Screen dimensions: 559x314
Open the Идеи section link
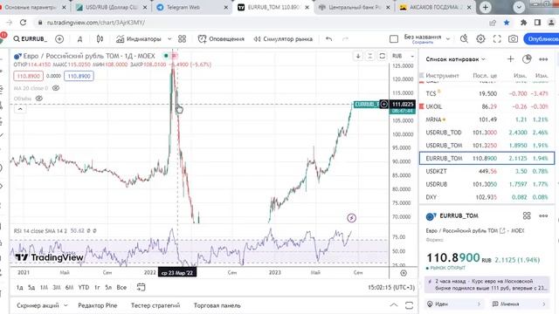pos(454,304)
